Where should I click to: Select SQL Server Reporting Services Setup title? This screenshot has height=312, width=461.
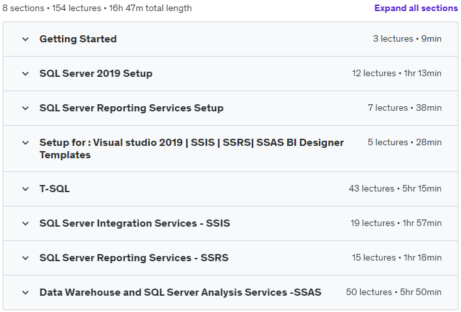[132, 108]
